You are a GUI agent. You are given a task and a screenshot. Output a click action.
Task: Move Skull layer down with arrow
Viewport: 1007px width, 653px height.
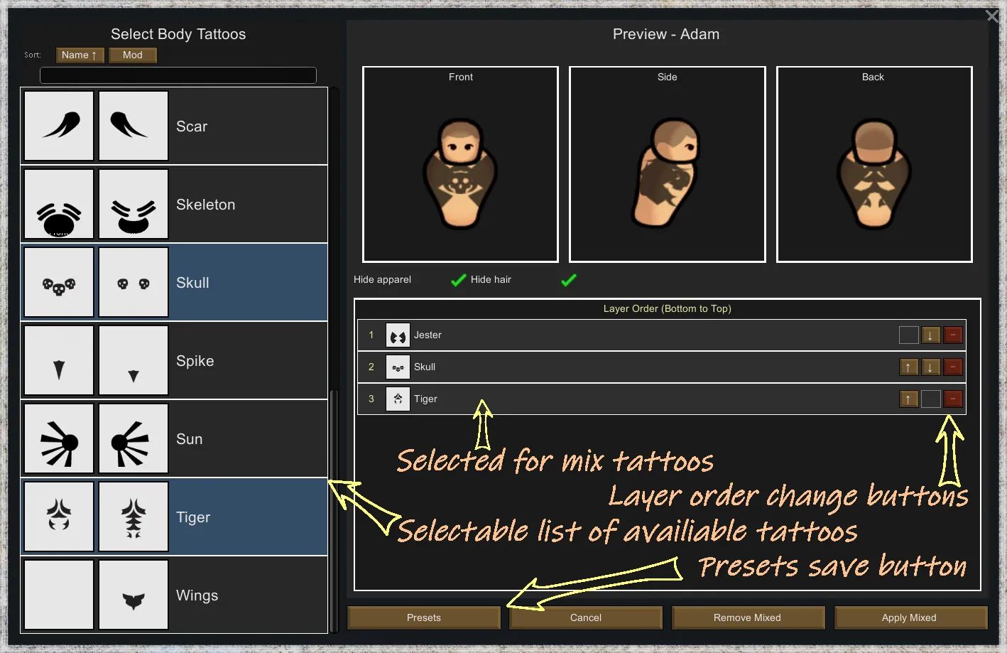pos(930,367)
